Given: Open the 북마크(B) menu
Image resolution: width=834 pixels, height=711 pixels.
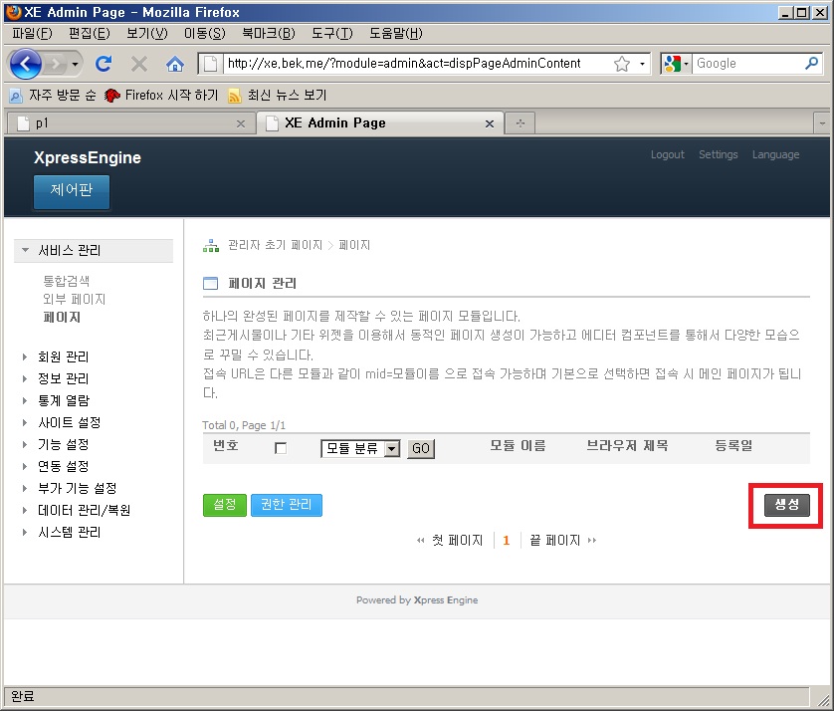Looking at the screenshot, I should (269, 34).
